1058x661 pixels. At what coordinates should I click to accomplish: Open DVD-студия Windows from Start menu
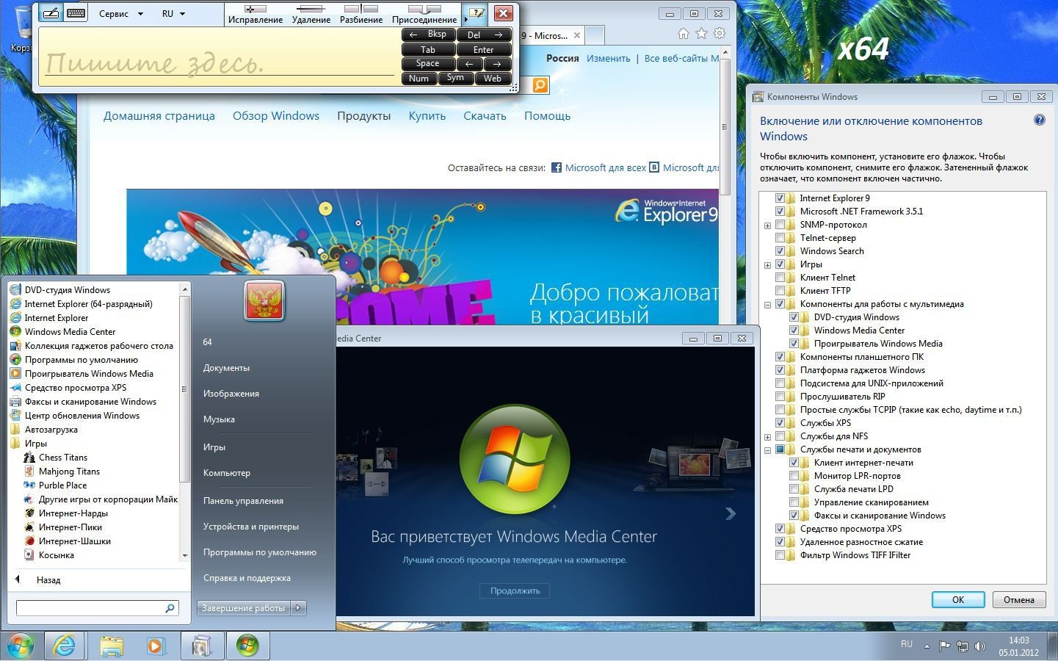pos(67,290)
